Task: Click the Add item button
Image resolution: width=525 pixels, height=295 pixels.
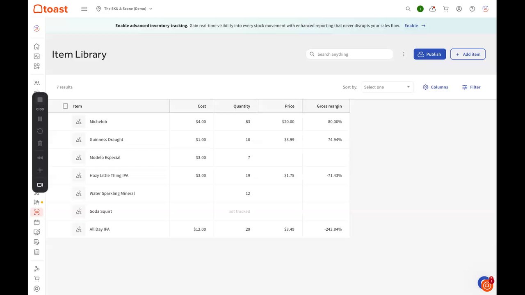Action: coord(468,54)
